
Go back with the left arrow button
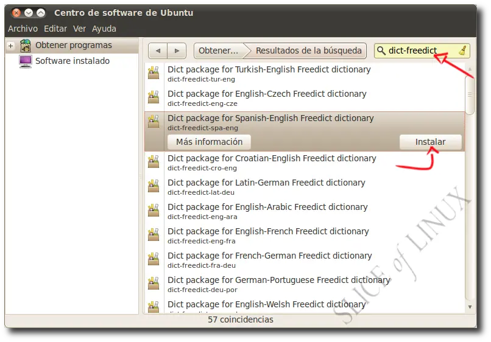(158, 51)
